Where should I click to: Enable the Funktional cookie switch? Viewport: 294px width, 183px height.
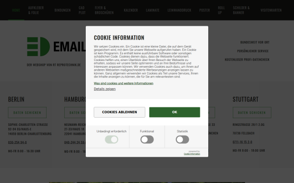click(x=147, y=140)
